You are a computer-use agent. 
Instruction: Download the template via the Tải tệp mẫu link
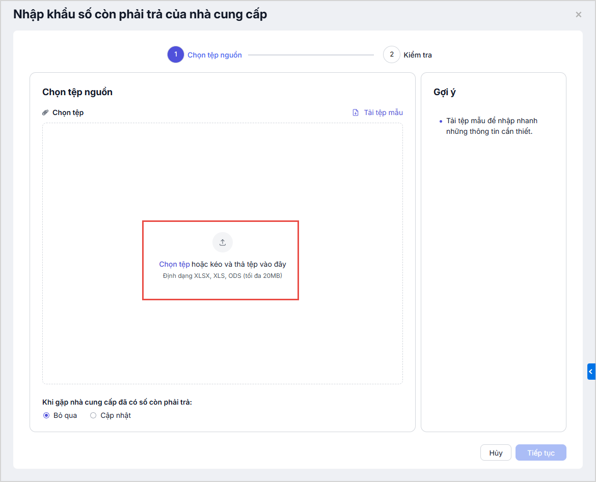(383, 112)
